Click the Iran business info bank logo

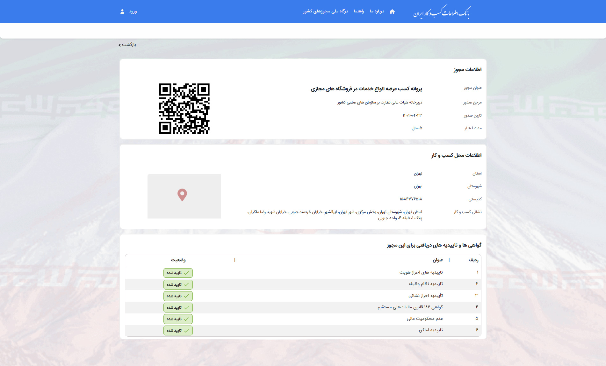[x=442, y=12]
